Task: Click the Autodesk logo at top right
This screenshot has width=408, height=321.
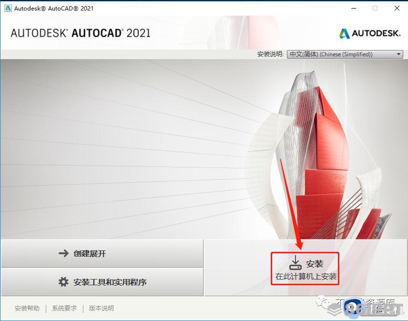Action: pos(370,33)
